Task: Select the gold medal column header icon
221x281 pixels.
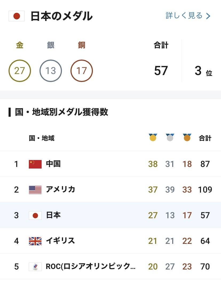Action: pyautogui.click(x=153, y=138)
